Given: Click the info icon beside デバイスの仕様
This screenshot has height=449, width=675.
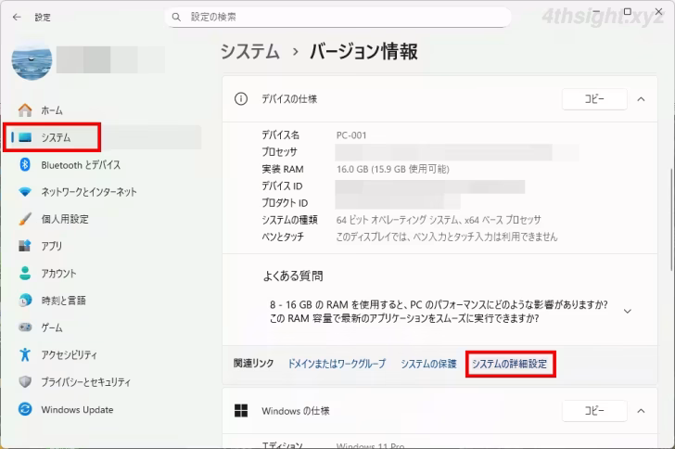Looking at the screenshot, I should point(241,99).
